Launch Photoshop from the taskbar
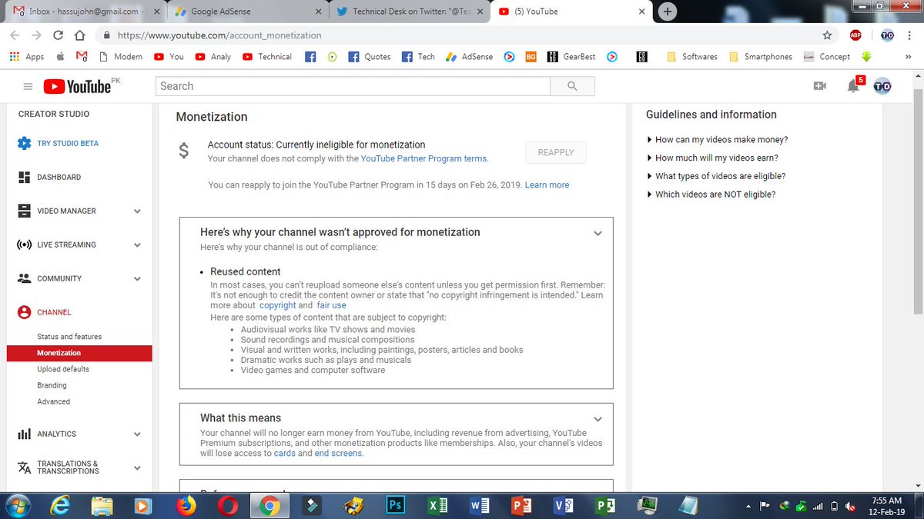This screenshot has height=519, width=924. pyautogui.click(x=396, y=505)
